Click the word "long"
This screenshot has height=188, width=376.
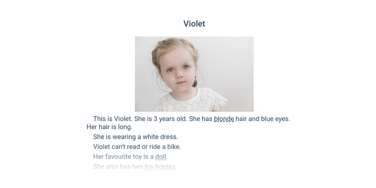(x=125, y=127)
